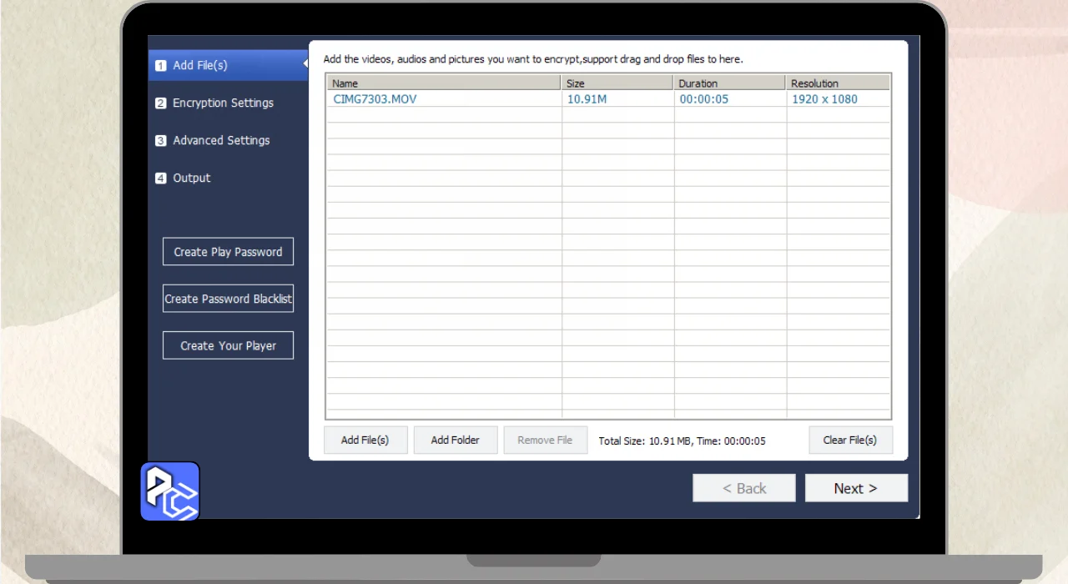Open Advanced Settings step
Image resolution: width=1068 pixels, height=584 pixels.
tap(221, 140)
